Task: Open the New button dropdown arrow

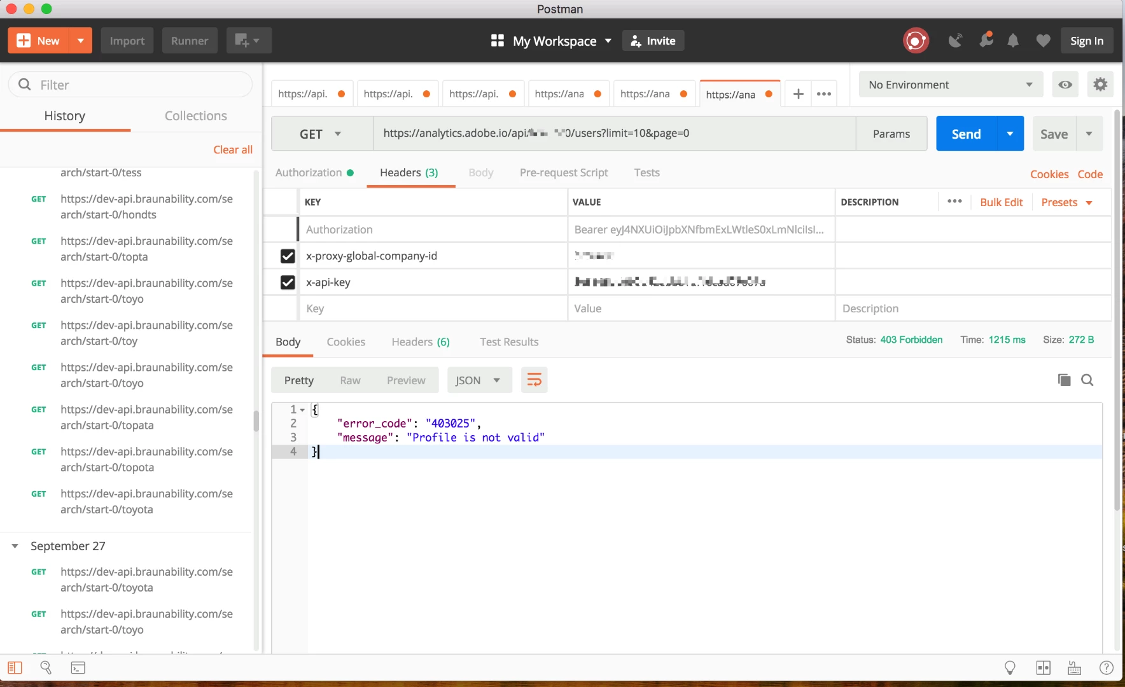Action: pyautogui.click(x=81, y=41)
